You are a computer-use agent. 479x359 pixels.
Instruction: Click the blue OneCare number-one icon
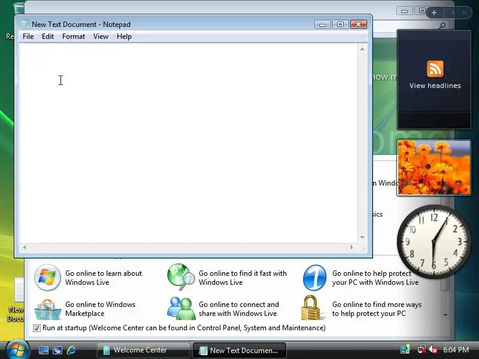point(315,278)
